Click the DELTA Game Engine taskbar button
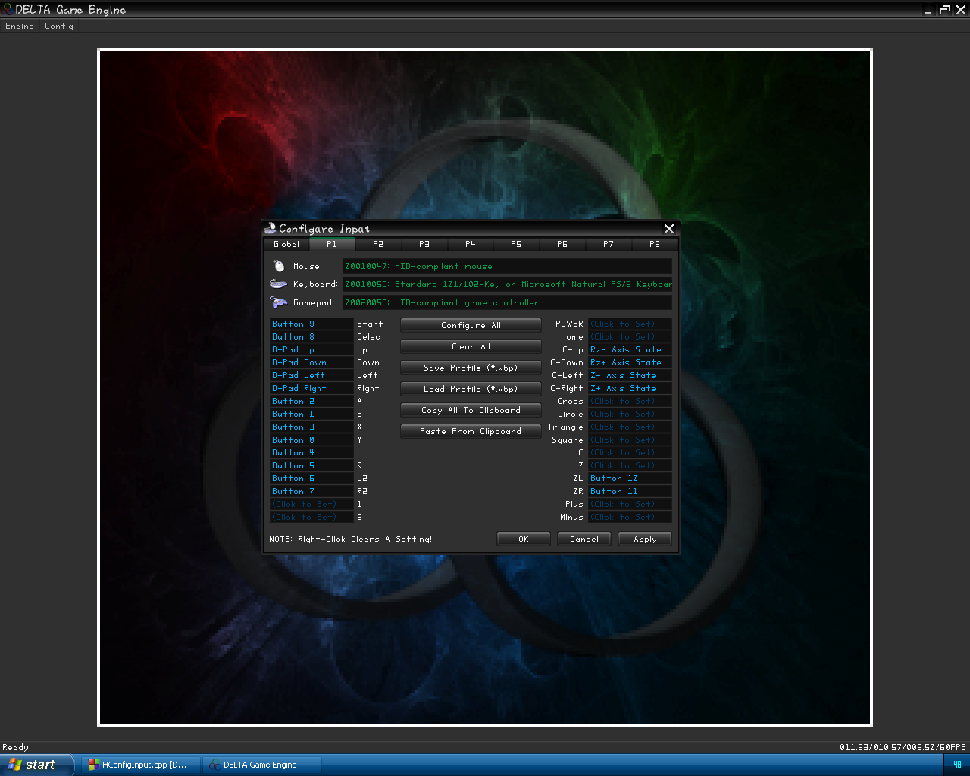 pyautogui.click(x=261, y=765)
